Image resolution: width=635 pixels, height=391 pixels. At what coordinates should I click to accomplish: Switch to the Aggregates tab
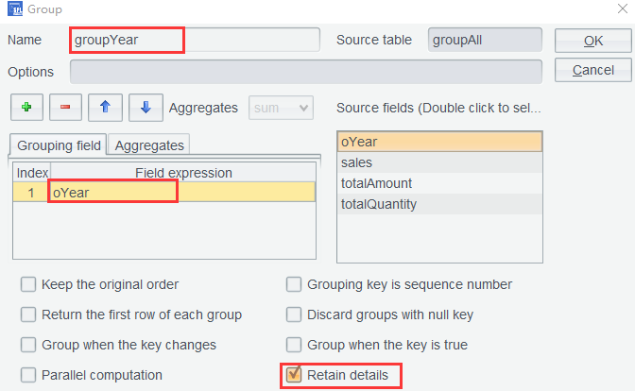(x=149, y=144)
